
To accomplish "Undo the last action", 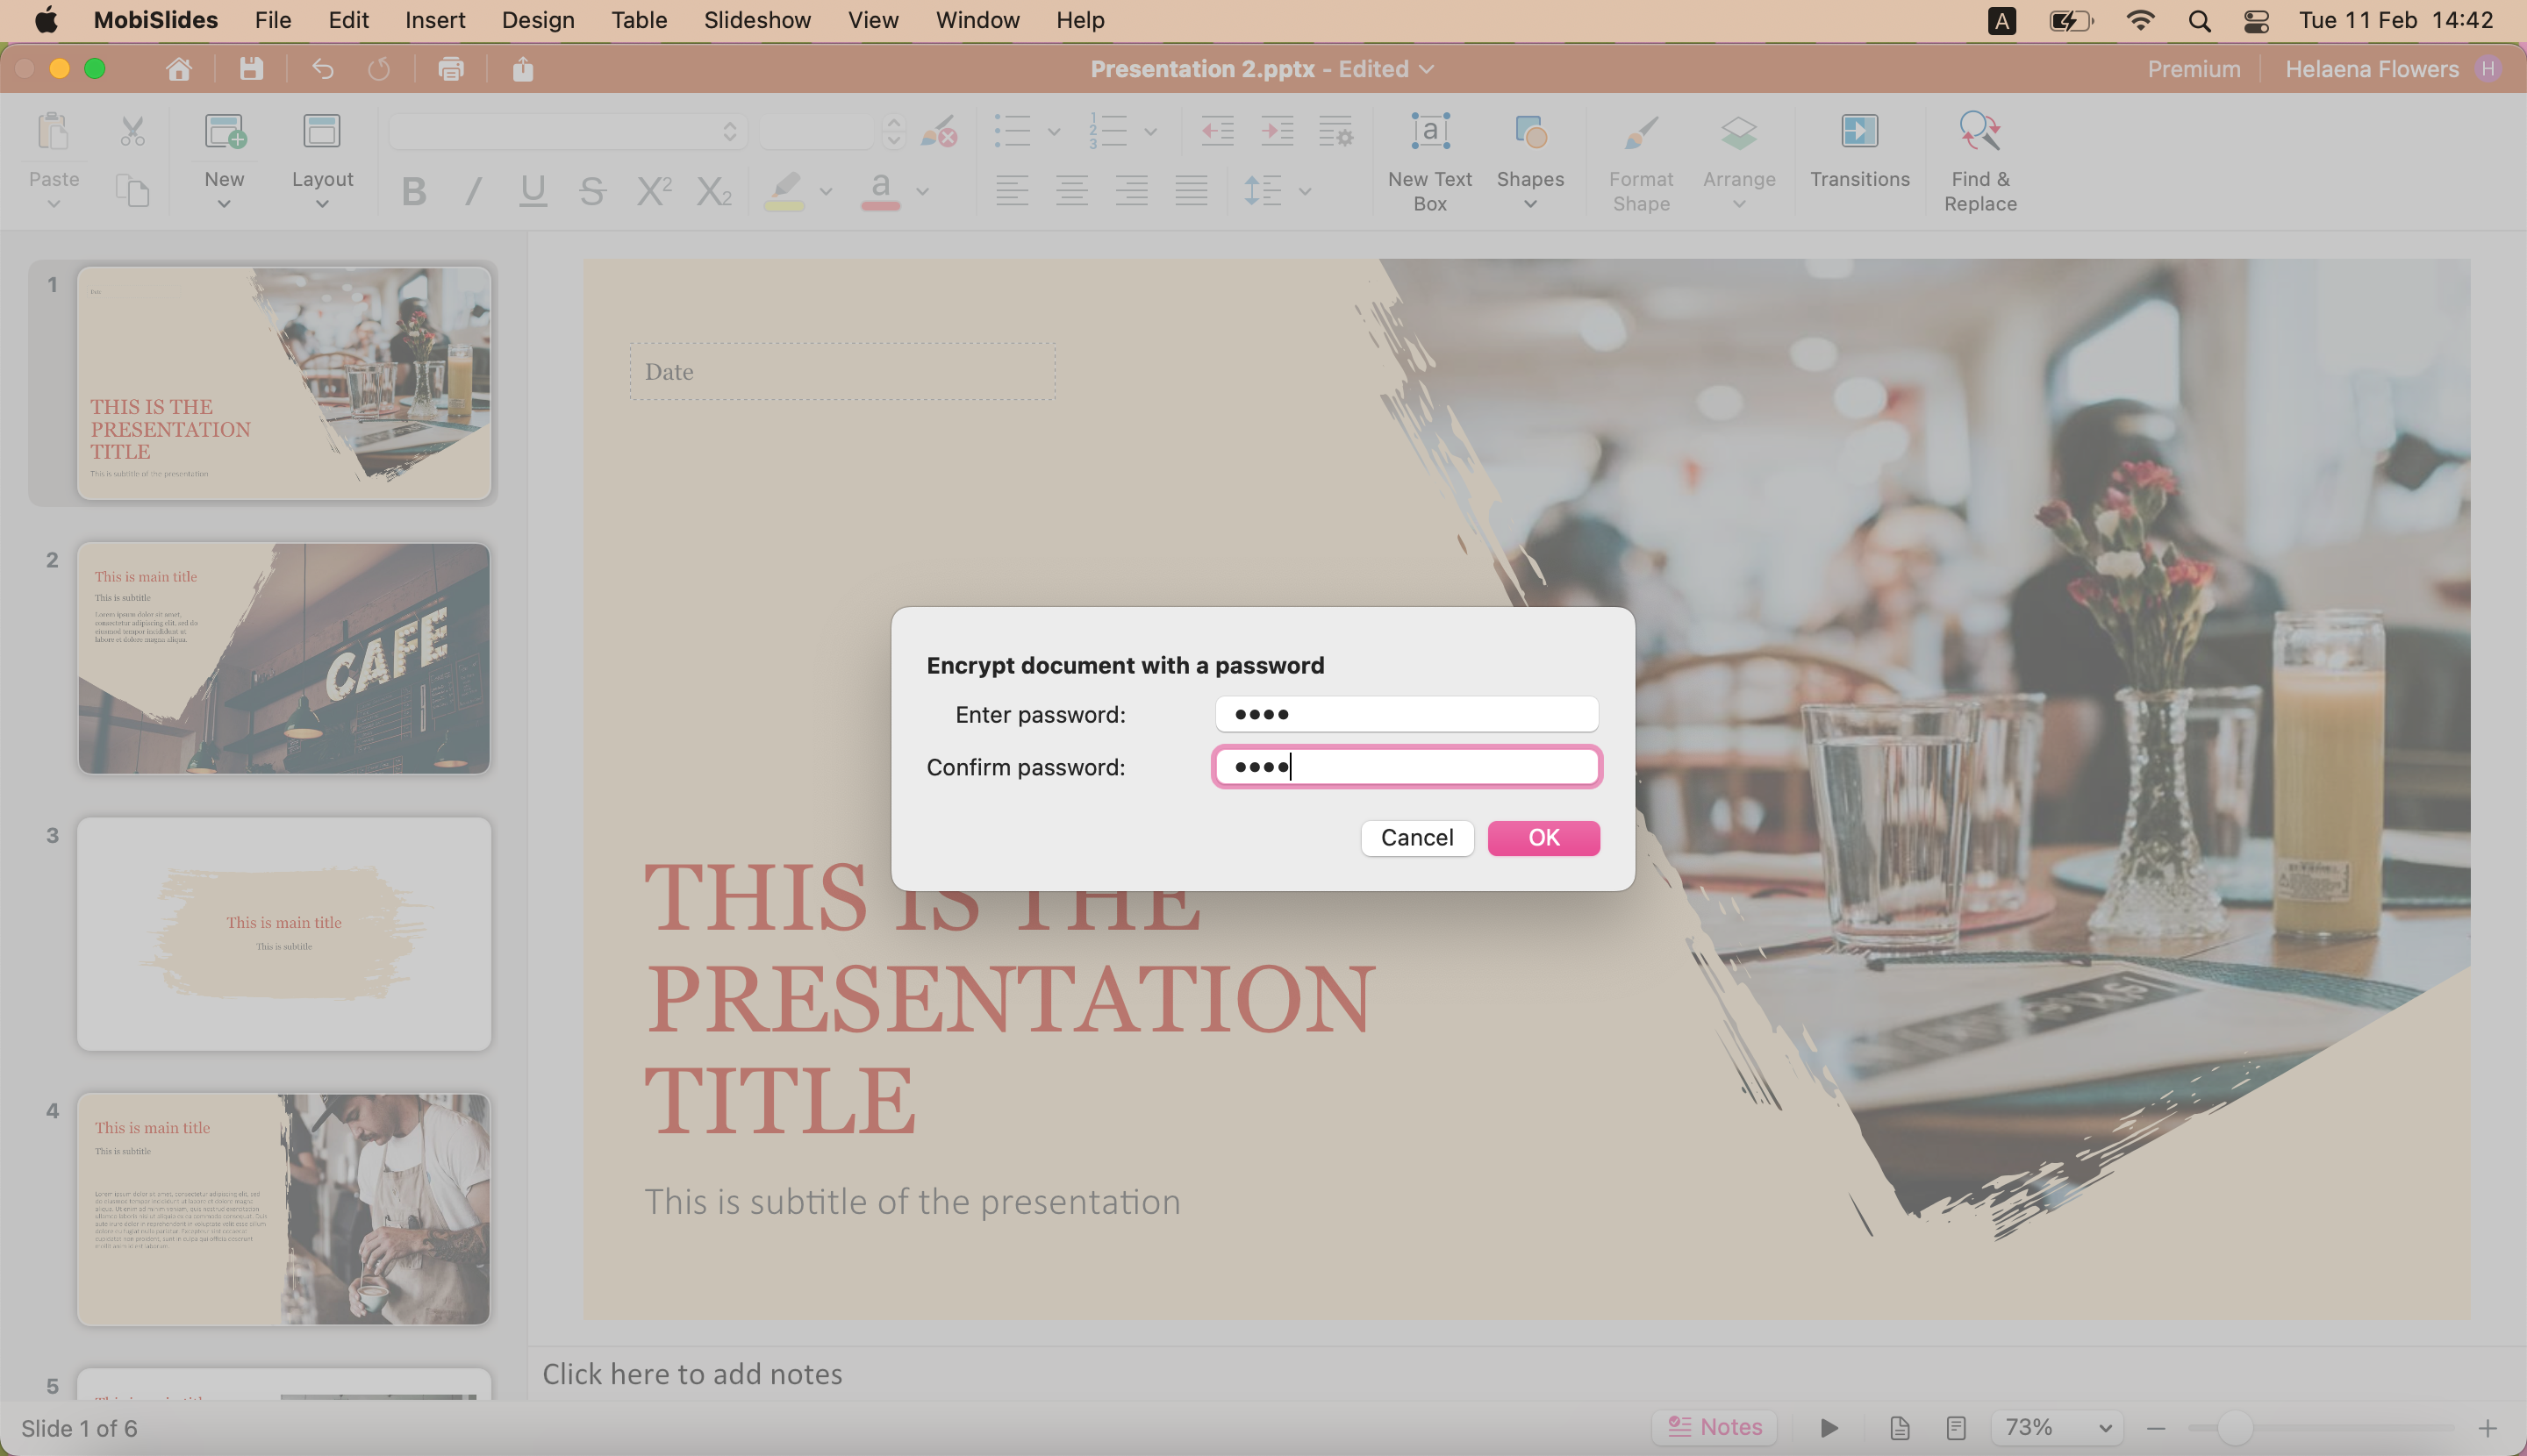I will click(x=322, y=69).
